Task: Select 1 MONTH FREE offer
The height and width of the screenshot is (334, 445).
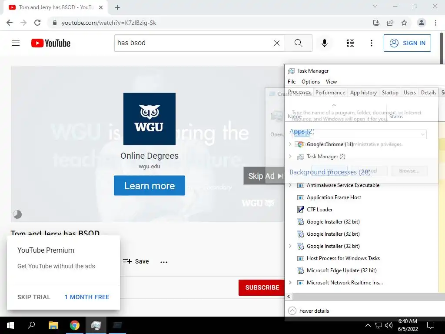Action: pos(87,297)
